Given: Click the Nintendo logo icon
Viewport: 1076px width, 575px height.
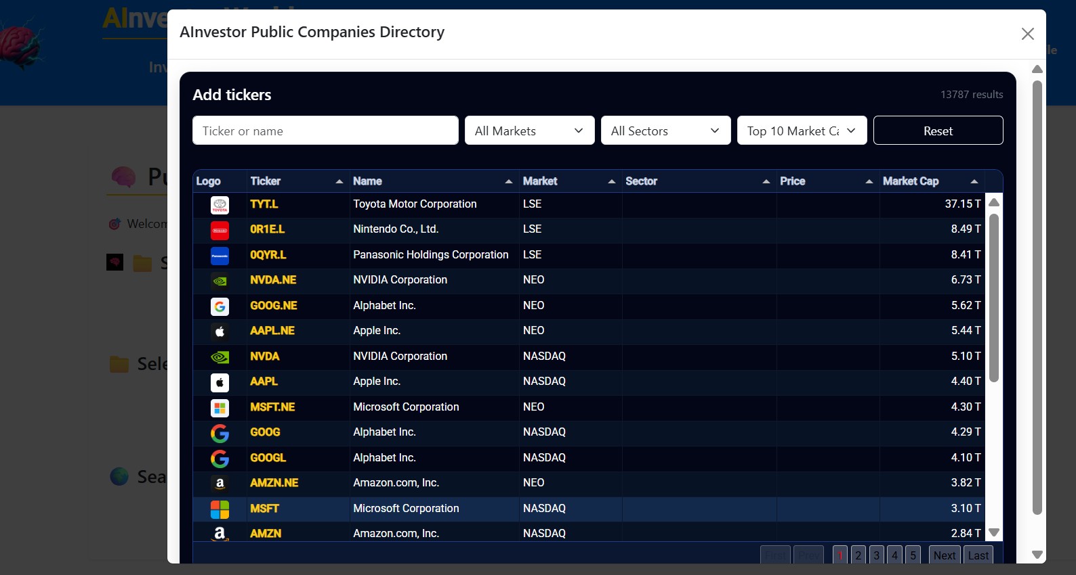Looking at the screenshot, I should tap(220, 231).
